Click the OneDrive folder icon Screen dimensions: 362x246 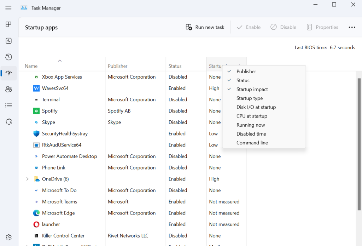(37, 179)
